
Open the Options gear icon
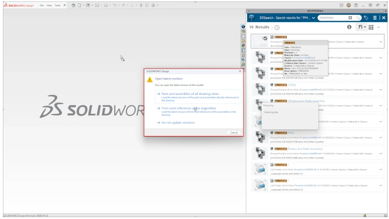click(x=153, y=5)
